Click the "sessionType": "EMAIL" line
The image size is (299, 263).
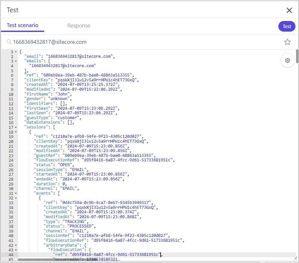pyautogui.click(x=61, y=169)
